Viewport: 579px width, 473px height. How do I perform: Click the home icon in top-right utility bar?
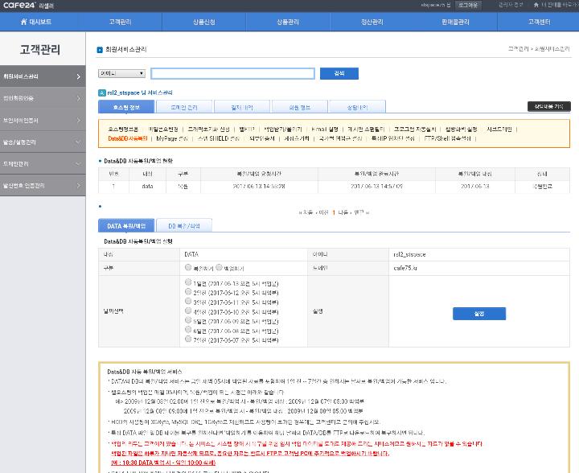(x=536, y=5)
